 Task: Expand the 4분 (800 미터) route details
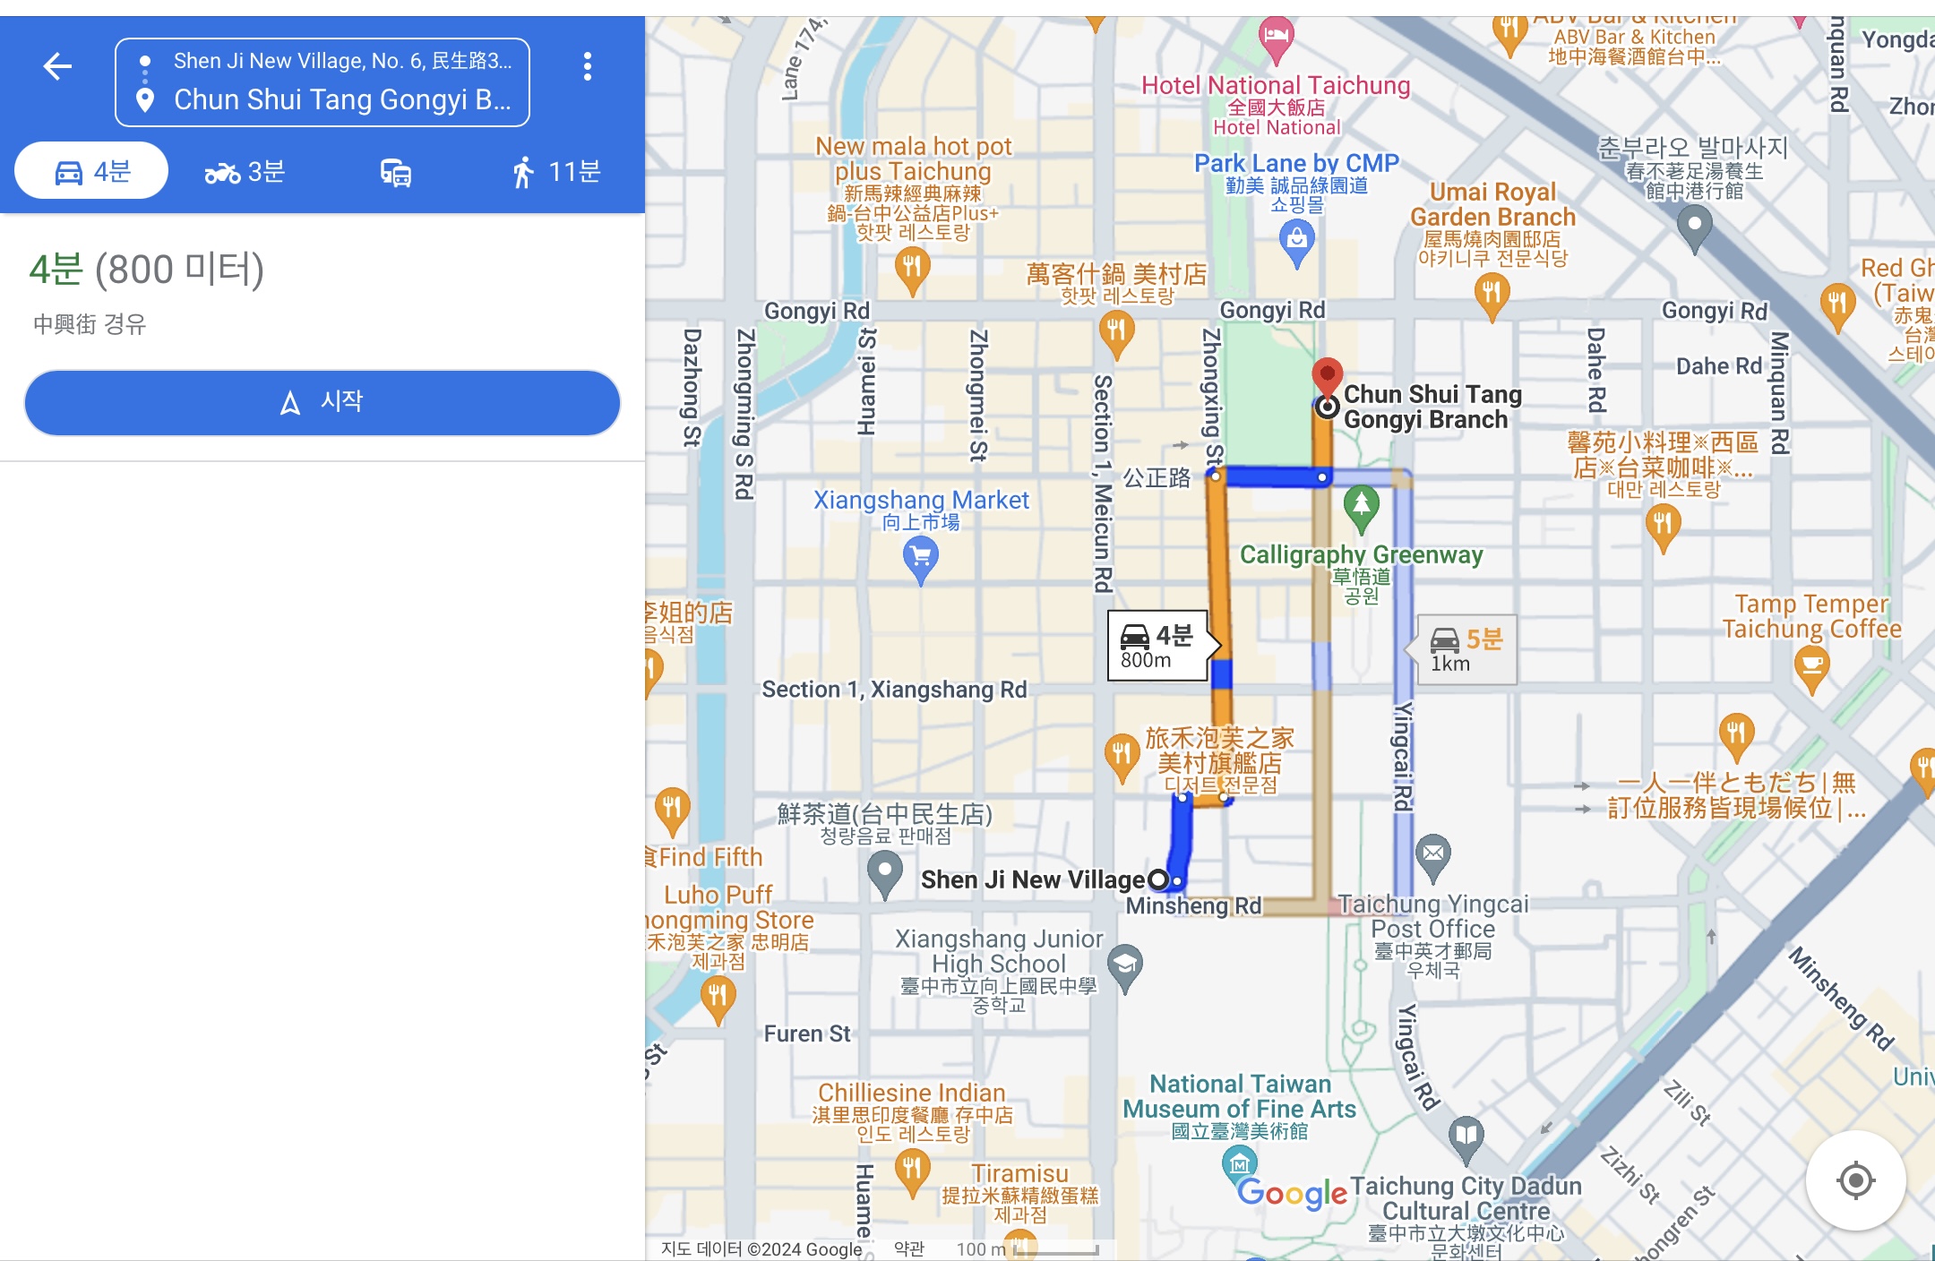coord(147,270)
